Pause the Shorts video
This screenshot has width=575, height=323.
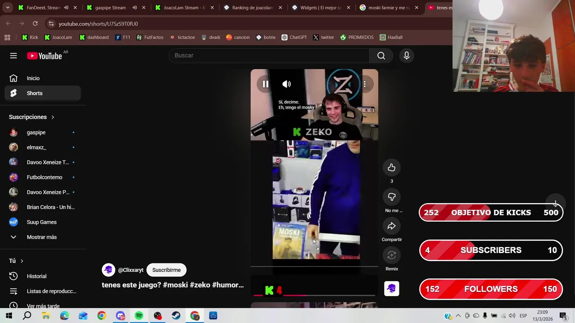click(x=265, y=84)
